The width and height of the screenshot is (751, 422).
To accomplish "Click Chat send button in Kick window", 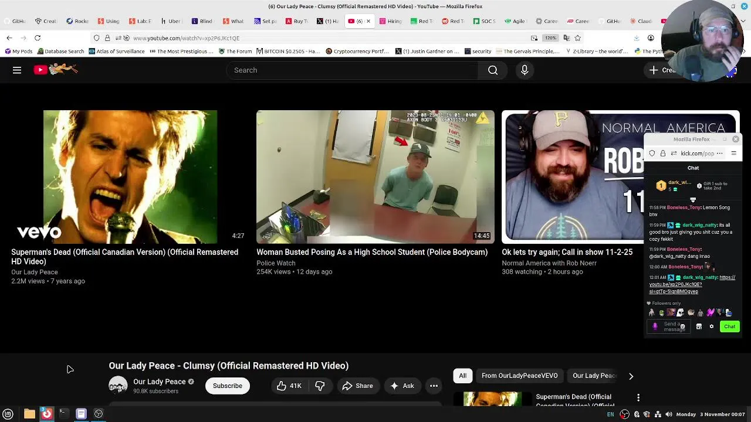I will click(x=729, y=326).
